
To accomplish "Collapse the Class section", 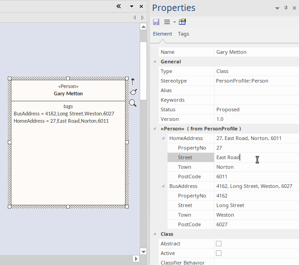I will pos(155,234).
